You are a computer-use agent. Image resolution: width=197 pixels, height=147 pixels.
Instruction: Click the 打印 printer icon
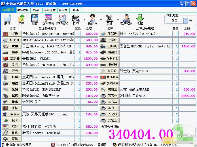click(76, 20)
